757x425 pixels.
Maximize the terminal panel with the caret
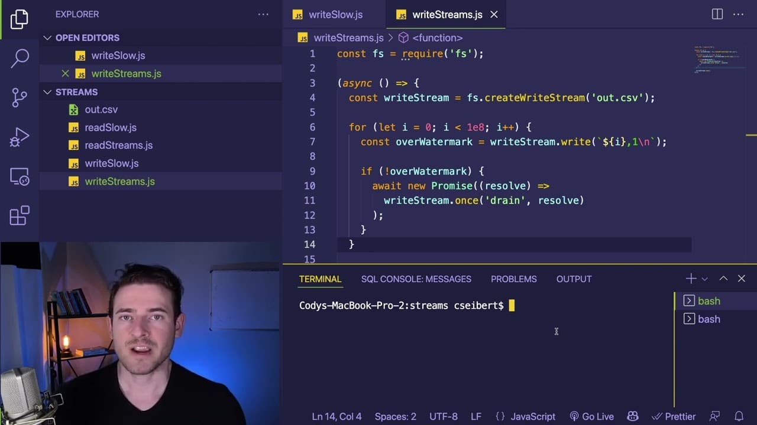(x=723, y=279)
